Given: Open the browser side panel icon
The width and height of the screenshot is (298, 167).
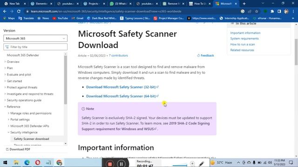Looking at the screenshot, I should click(x=279, y=11).
